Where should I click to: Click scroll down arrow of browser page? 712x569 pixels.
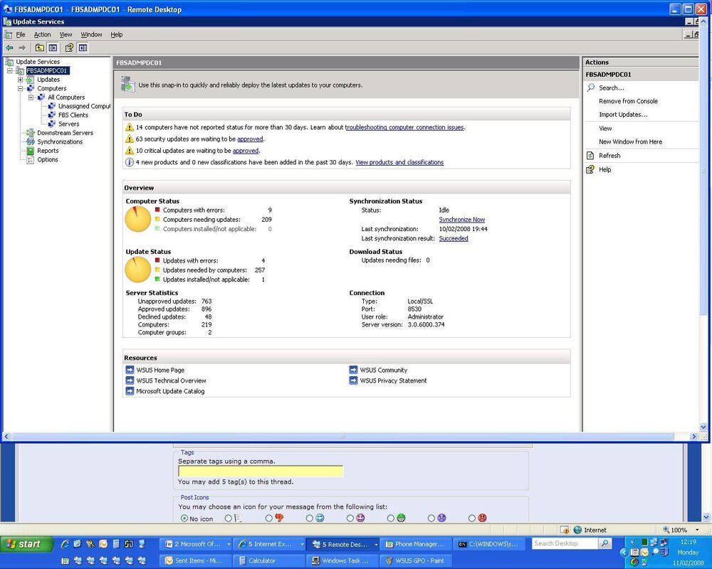pyautogui.click(x=706, y=517)
